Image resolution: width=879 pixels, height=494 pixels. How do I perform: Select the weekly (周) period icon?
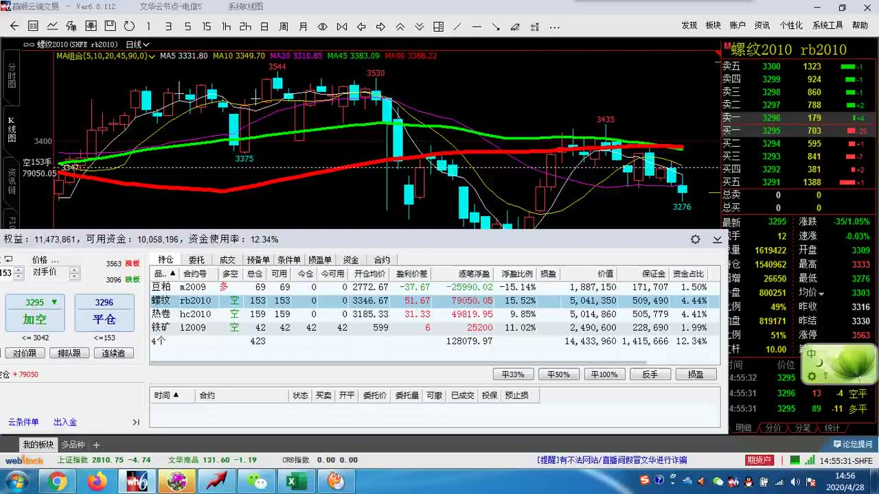click(284, 26)
